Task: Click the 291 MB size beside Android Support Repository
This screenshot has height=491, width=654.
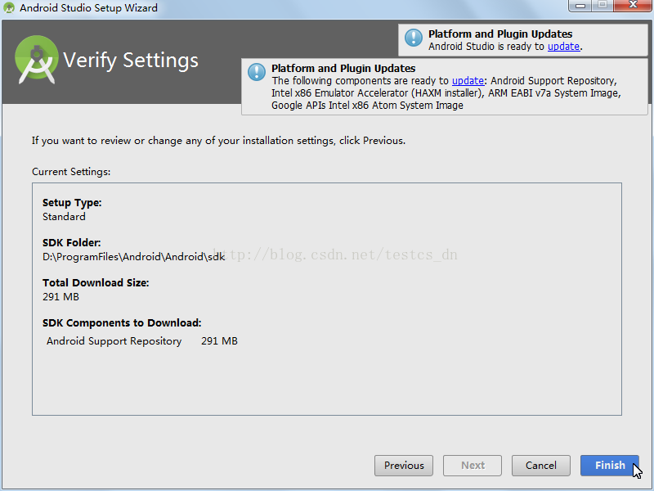Action: tap(219, 341)
